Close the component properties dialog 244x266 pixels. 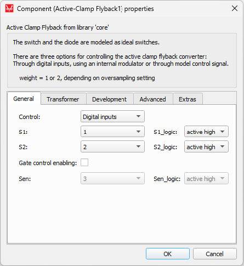coord(235,8)
